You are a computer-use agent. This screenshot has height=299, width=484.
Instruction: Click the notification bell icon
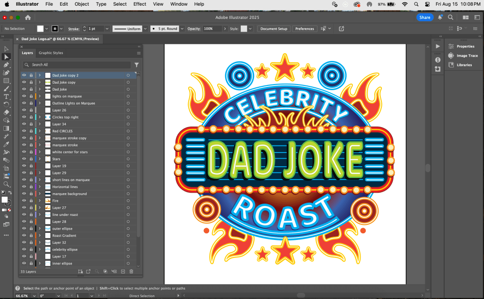[x=440, y=17]
